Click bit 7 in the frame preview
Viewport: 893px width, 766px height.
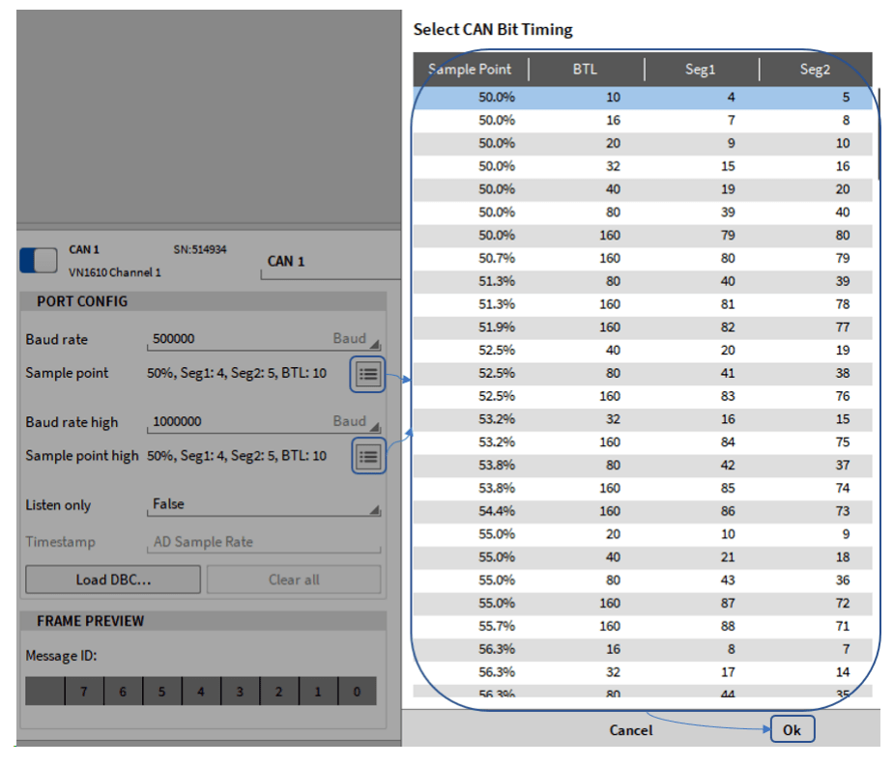click(83, 692)
